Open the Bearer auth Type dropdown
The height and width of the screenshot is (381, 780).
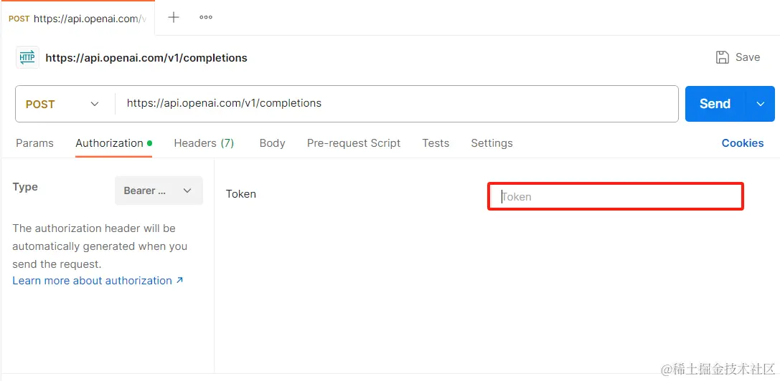[x=159, y=190]
